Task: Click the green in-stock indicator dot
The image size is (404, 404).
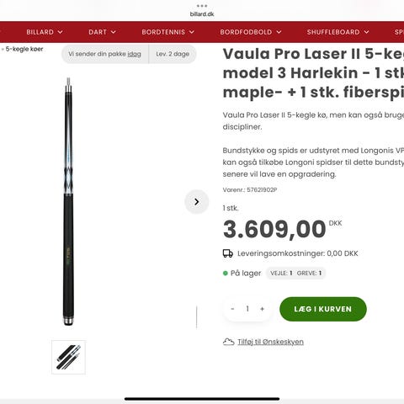Action: (x=226, y=273)
